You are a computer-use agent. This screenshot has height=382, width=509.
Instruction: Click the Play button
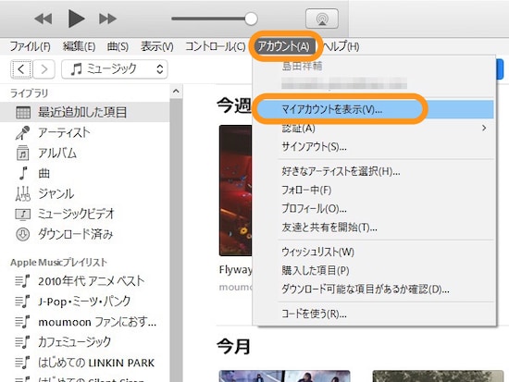(76, 18)
